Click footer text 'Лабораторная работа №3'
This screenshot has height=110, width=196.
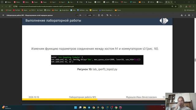tap(82, 97)
